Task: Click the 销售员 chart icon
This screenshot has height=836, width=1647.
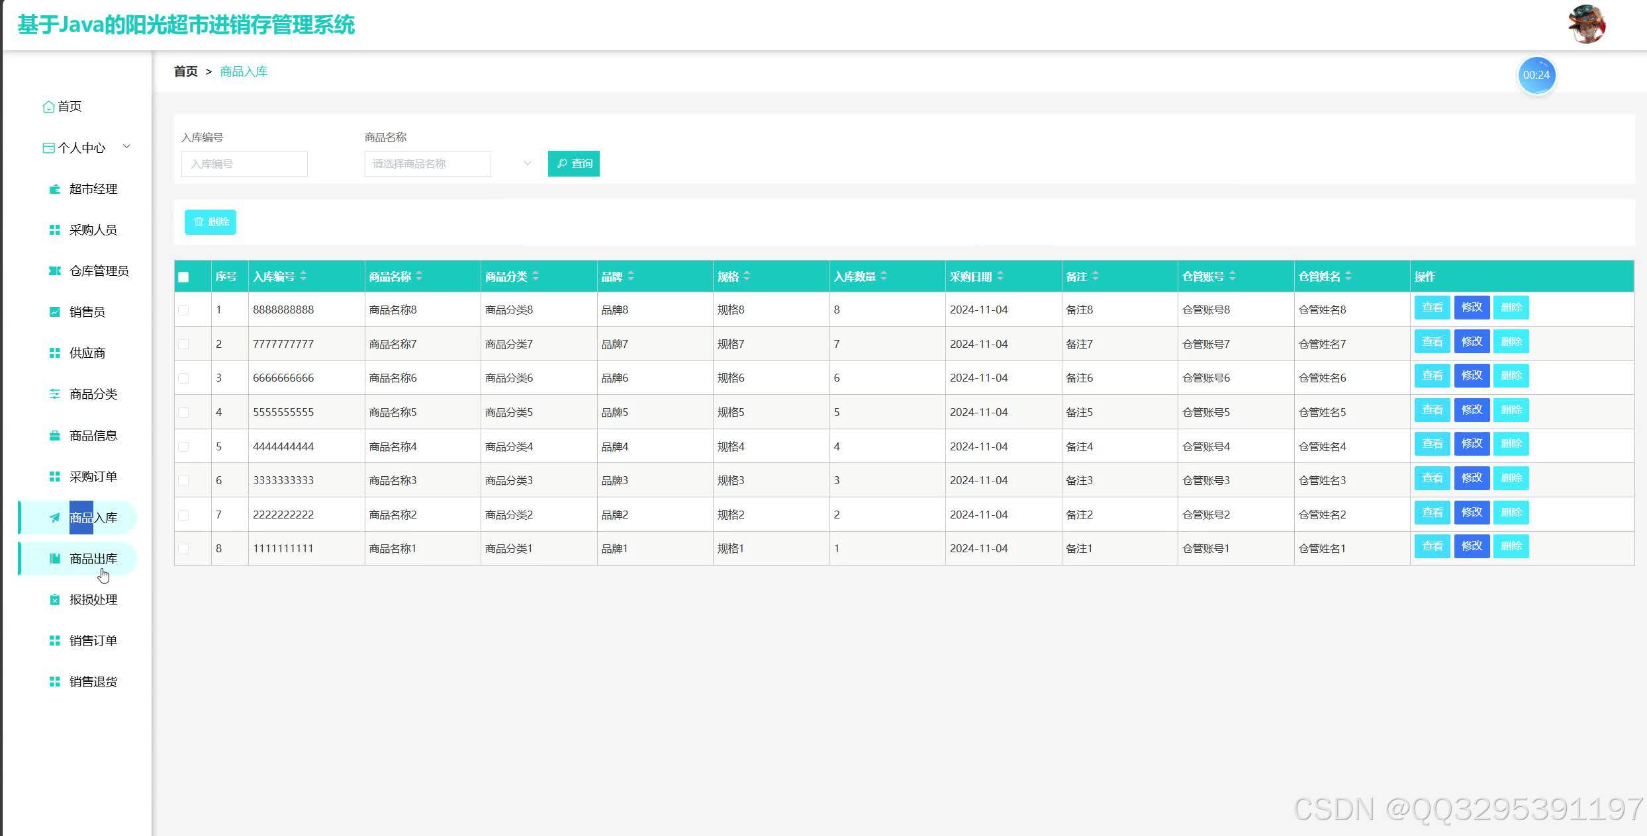Action: click(x=55, y=312)
